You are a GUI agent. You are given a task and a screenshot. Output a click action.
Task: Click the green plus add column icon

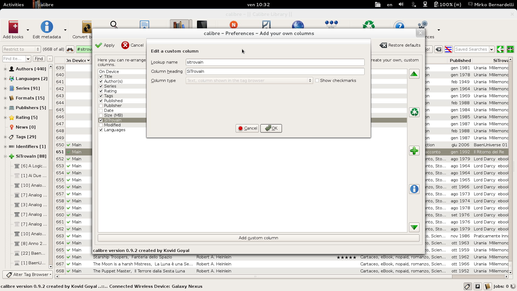pos(414,151)
